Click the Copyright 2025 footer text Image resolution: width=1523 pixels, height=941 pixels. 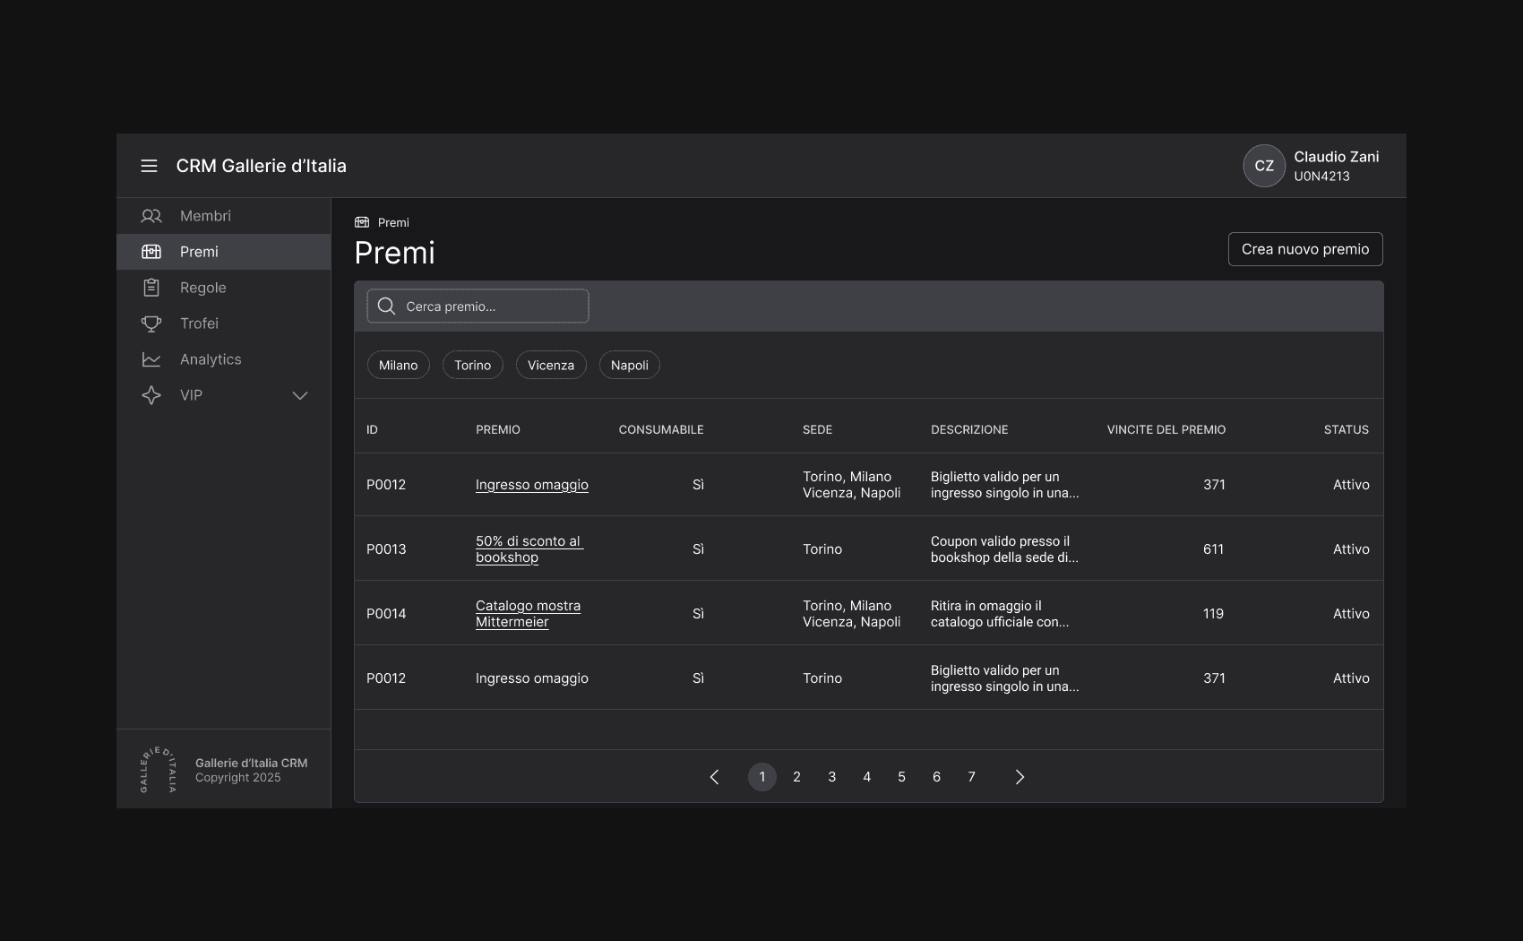[238, 778]
